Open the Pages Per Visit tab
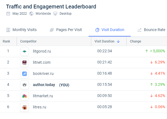 pyautogui.click(x=66, y=30)
